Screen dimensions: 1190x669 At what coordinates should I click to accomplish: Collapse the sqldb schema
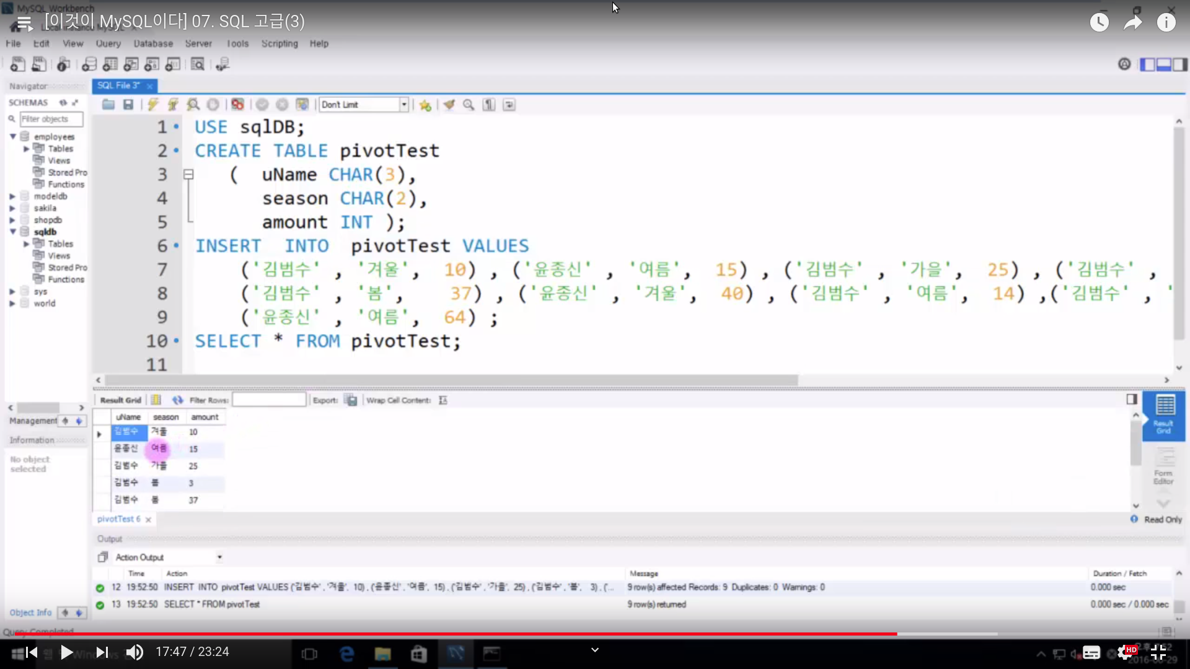coord(12,232)
